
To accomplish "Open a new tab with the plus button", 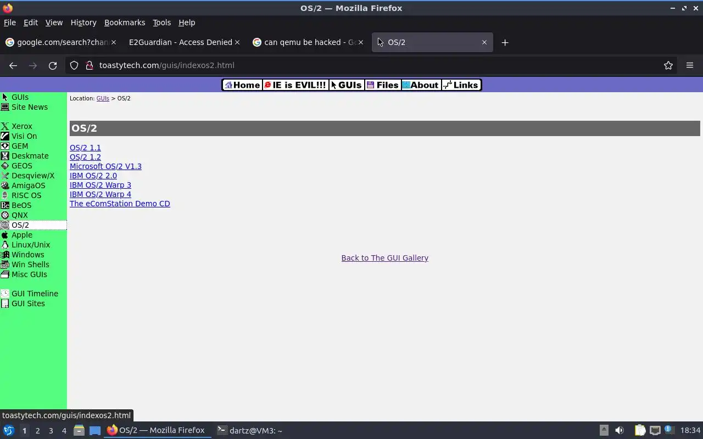I will (505, 42).
